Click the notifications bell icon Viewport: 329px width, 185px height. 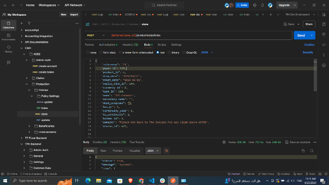point(263,5)
